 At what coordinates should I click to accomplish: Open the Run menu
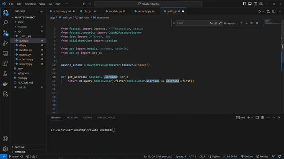[x=58, y=4]
